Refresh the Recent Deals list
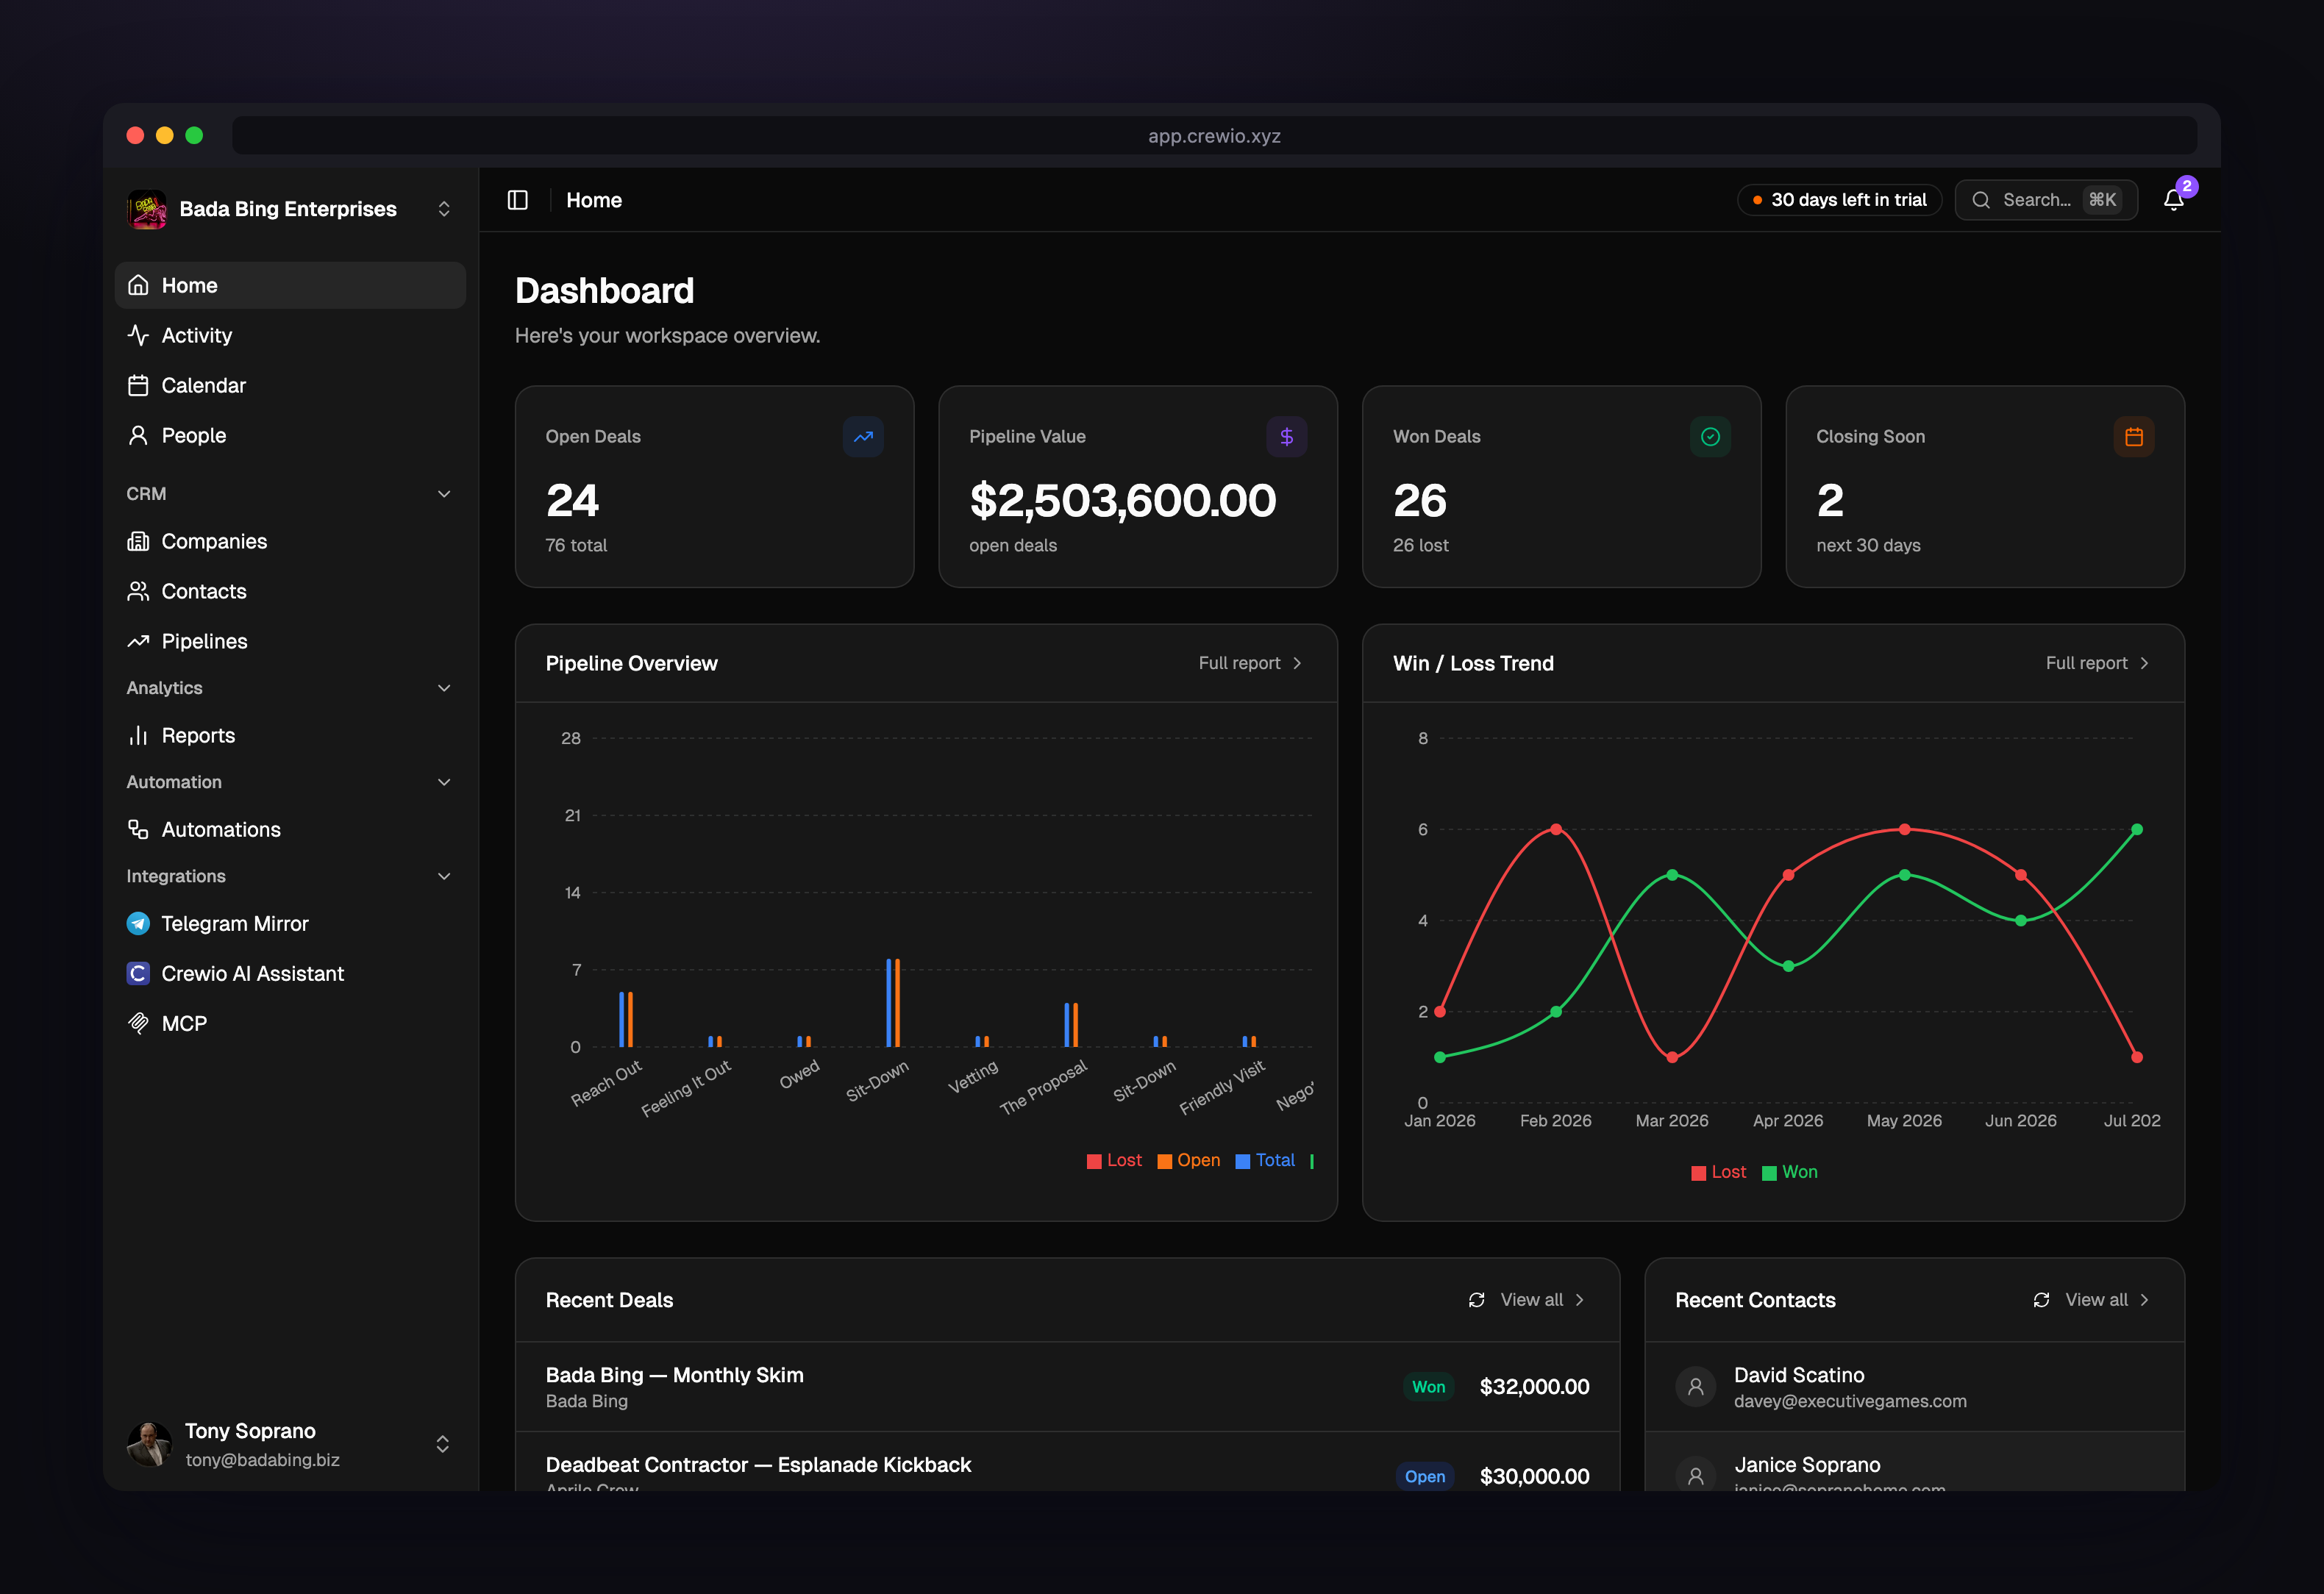 (1476, 1300)
